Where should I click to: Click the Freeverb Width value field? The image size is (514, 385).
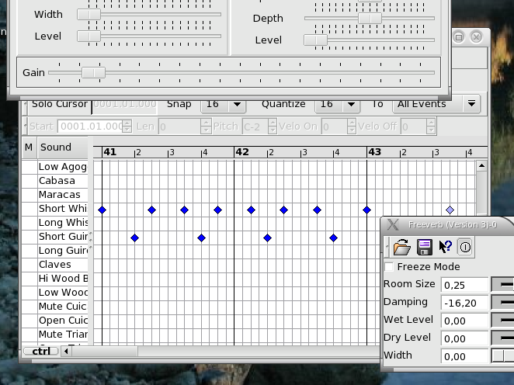tap(464, 356)
